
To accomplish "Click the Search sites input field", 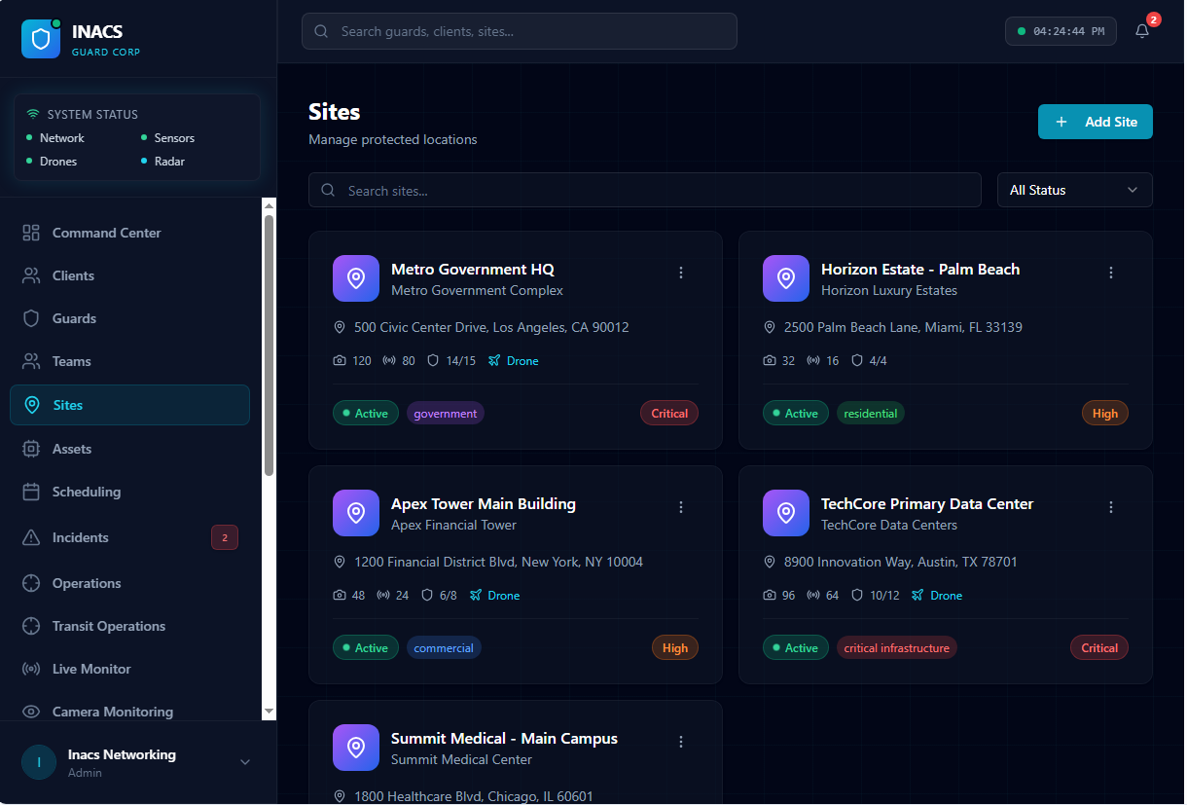I will click(x=645, y=190).
